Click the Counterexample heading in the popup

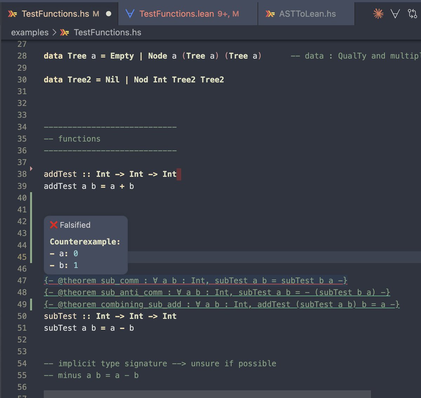tap(85, 242)
